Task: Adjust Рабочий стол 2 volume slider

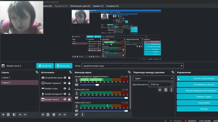Action: (x=126, y=111)
